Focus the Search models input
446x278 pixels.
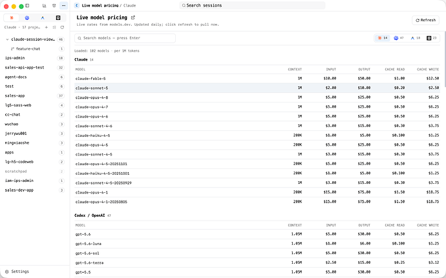(x=125, y=38)
